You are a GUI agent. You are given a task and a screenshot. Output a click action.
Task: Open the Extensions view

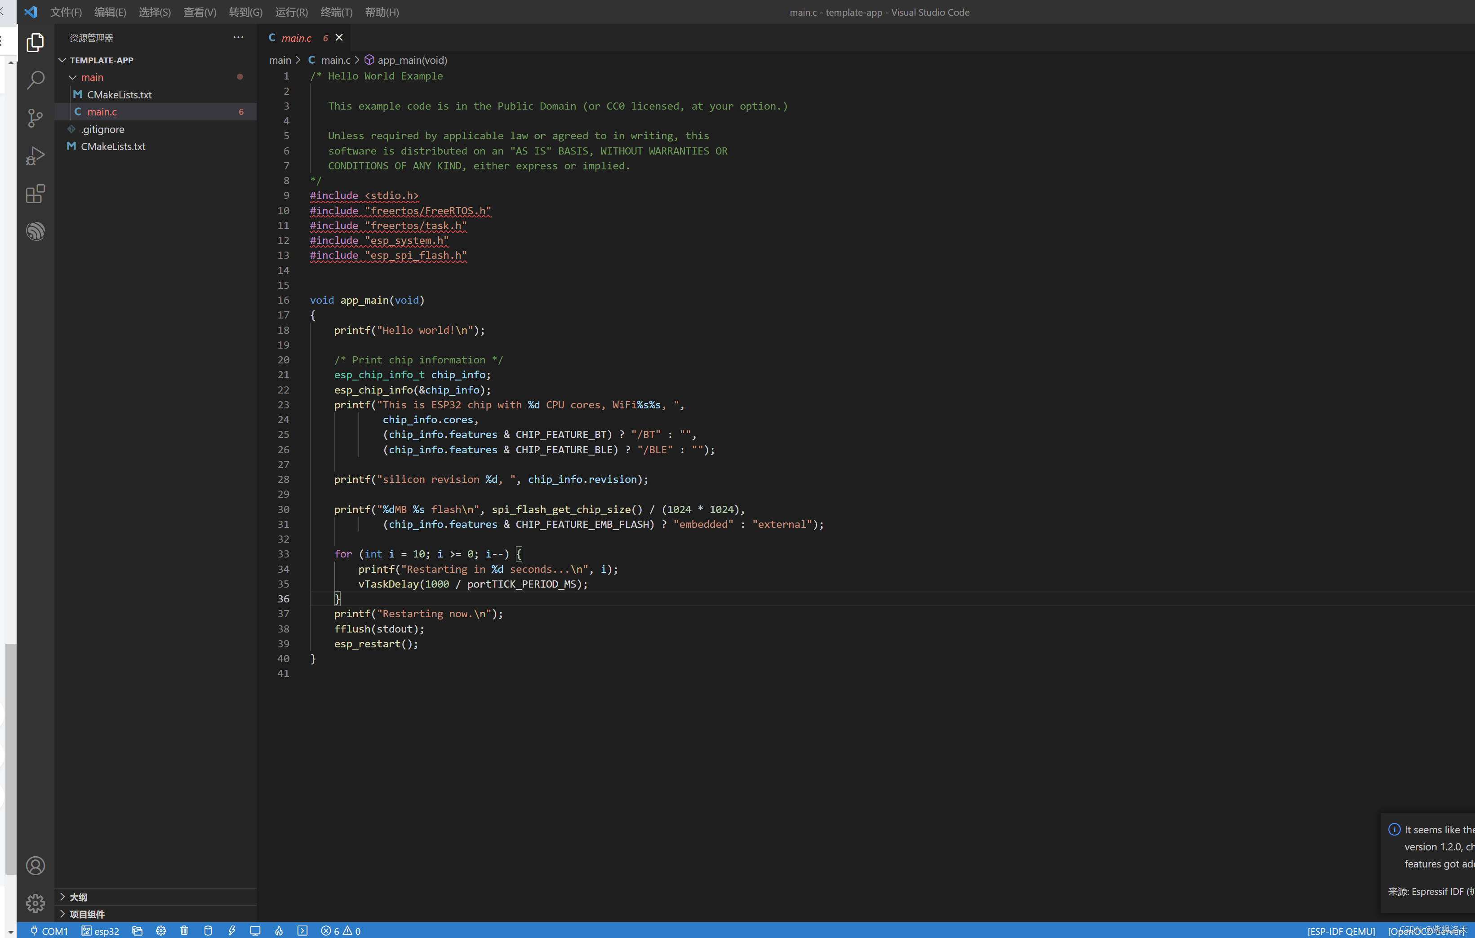click(x=36, y=194)
